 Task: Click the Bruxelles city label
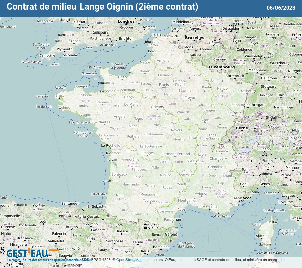point(195,38)
